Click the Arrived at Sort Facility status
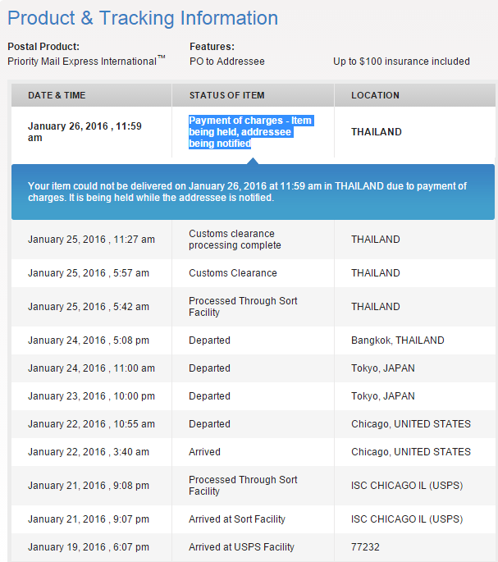 pyautogui.click(x=237, y=519)
